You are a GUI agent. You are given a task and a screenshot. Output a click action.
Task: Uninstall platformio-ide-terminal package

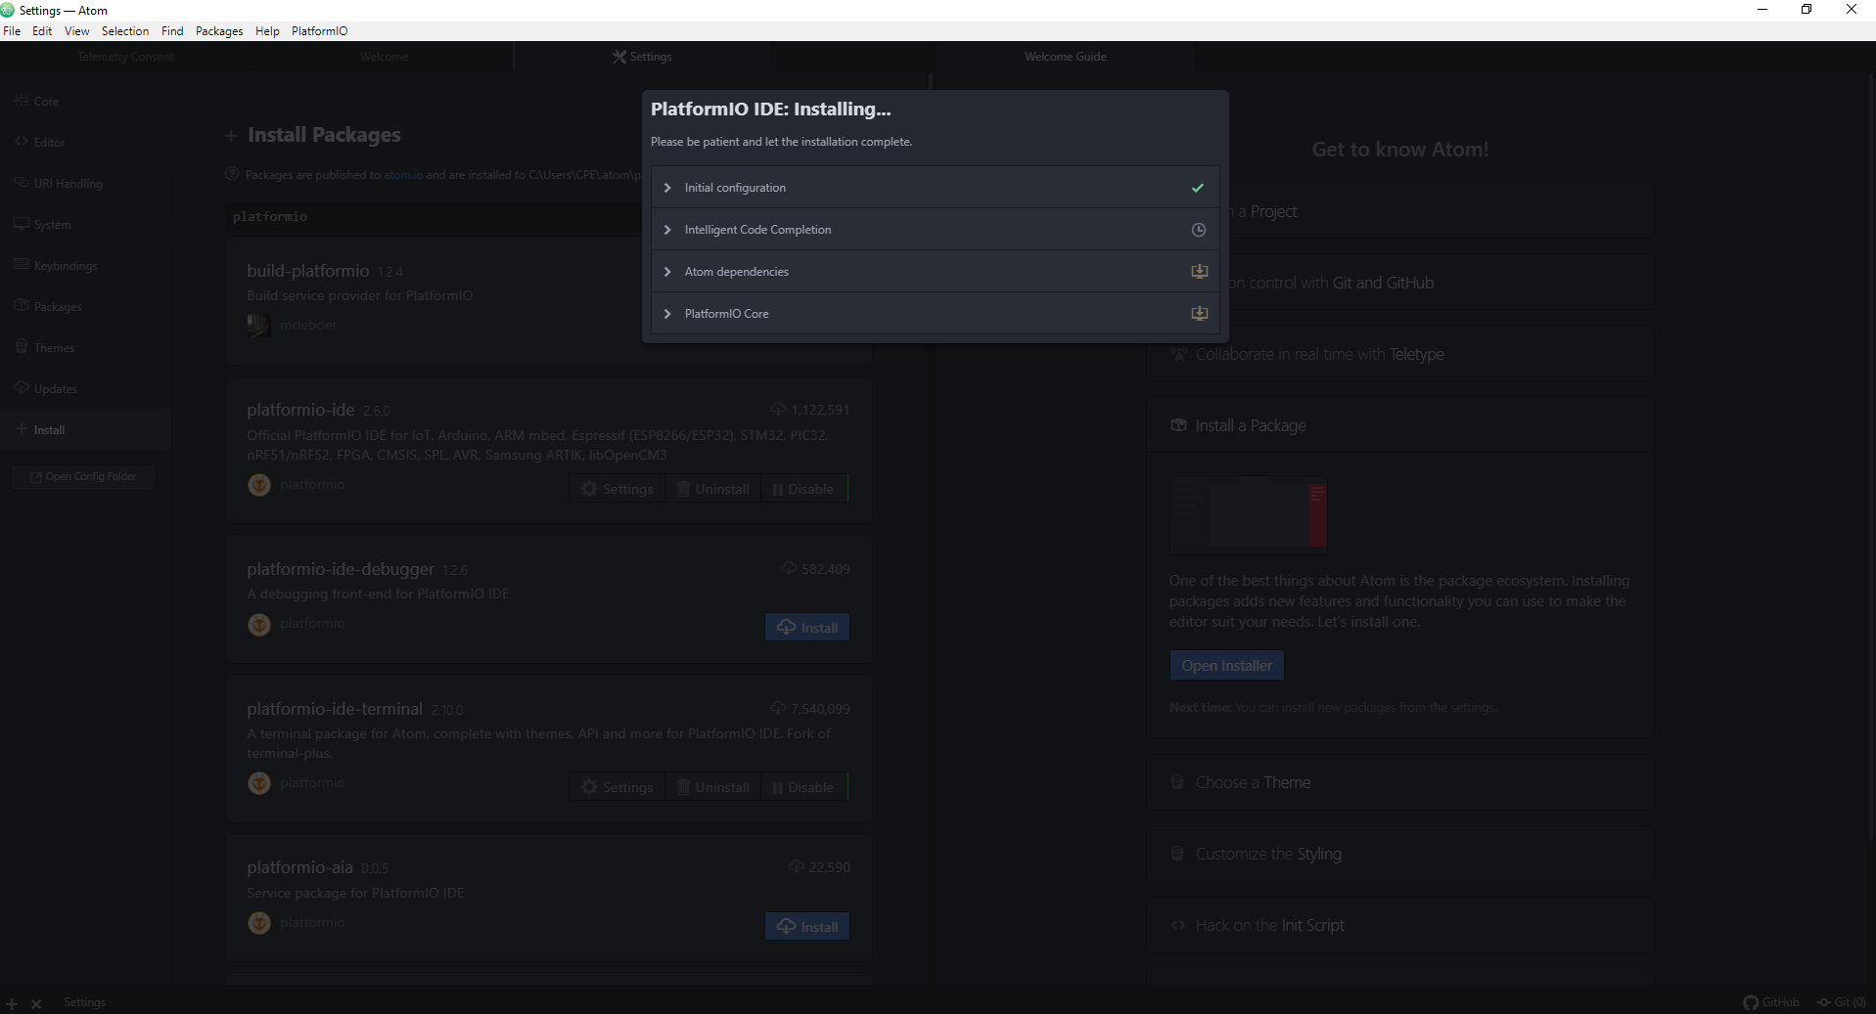point(713,787)
